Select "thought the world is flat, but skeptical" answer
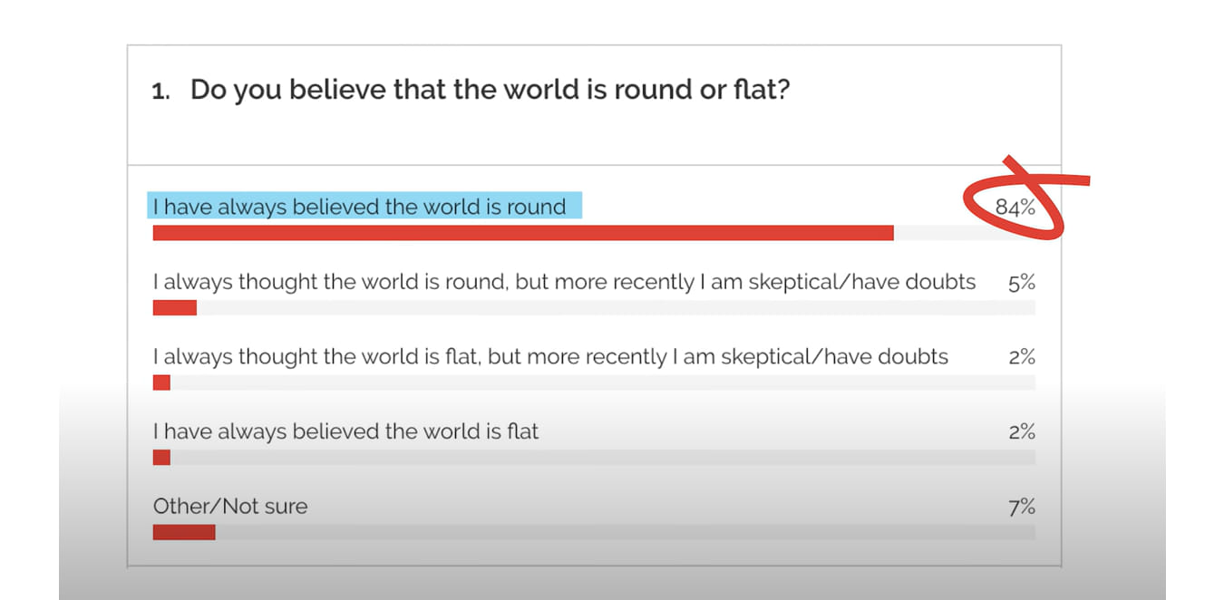1224x600 pixels. pos(550,356)
